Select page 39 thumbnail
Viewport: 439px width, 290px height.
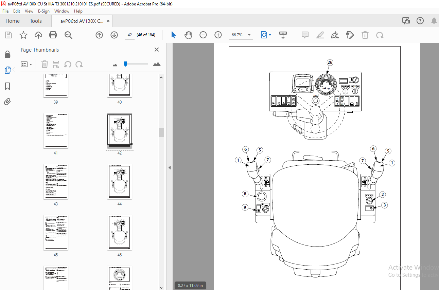click(x=56, y=85)
